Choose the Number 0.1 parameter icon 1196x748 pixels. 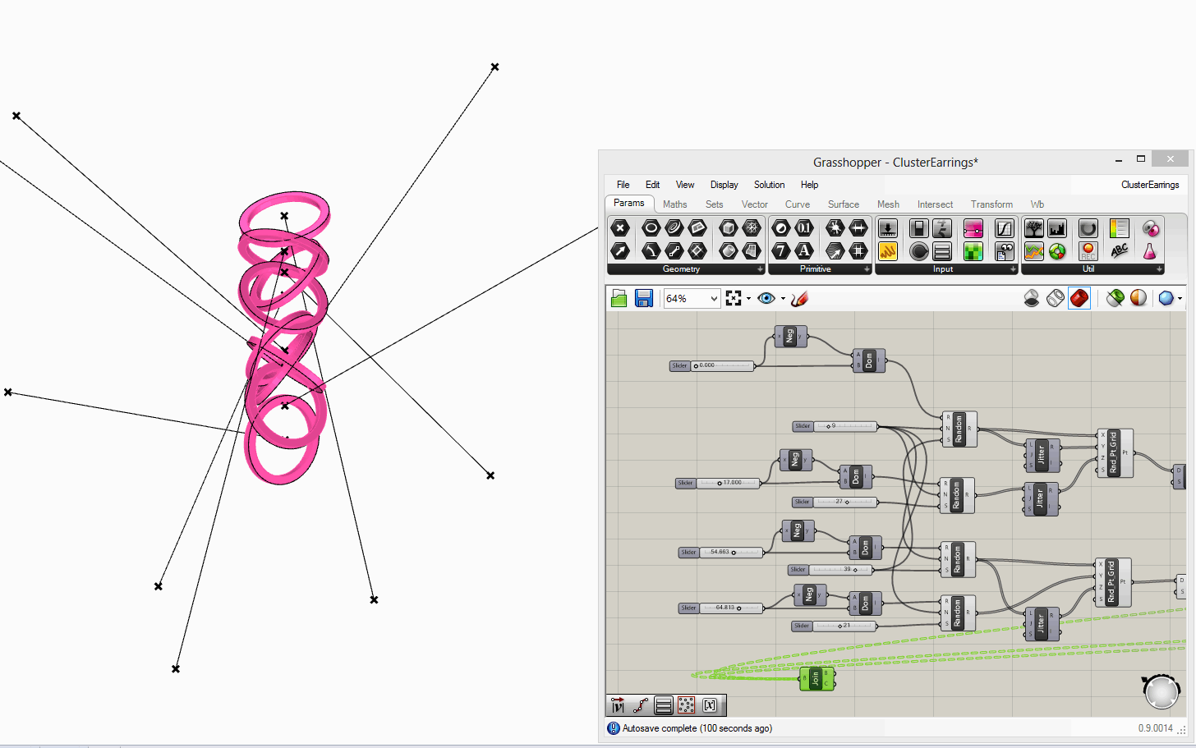coord(804,228)
